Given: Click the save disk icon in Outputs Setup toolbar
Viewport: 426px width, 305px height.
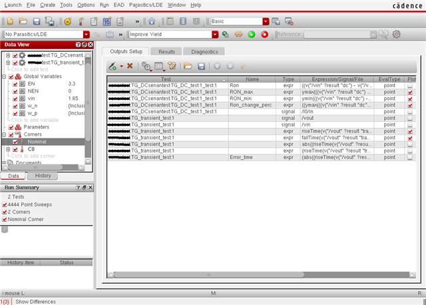Looking at the screenshot, I should pos(201,66).
